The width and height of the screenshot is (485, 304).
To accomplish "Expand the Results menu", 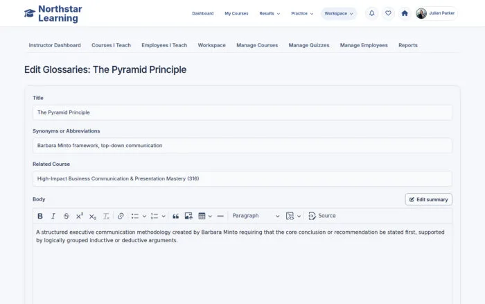I will [270, 14].
